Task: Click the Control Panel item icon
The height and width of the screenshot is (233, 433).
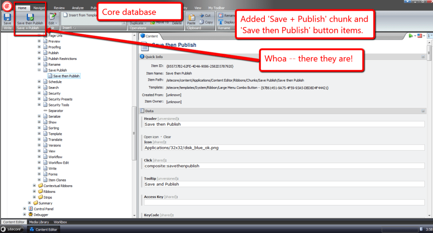Action: pyautogui.click(x=31, y=209)
